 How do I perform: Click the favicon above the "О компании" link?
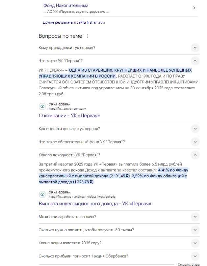pyautogui.click(x=42, y=106)
